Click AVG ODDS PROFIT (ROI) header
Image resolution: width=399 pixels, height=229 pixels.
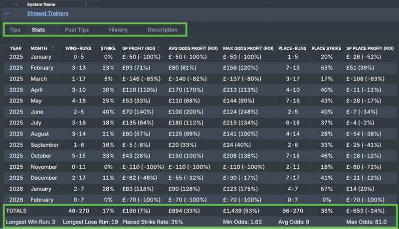(193, 48)
